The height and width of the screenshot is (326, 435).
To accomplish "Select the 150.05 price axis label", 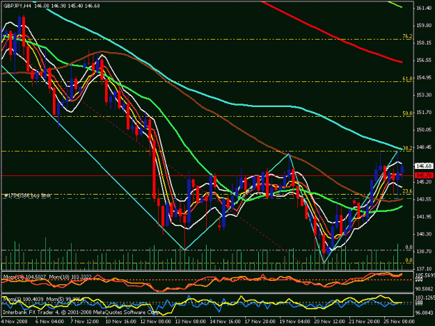I will coord(424,129).
